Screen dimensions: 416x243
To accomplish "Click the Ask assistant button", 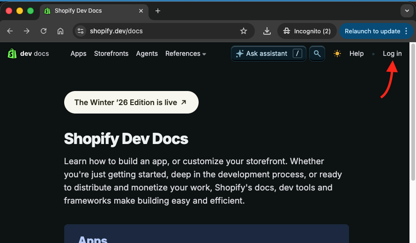I will (x=268, y=53).
